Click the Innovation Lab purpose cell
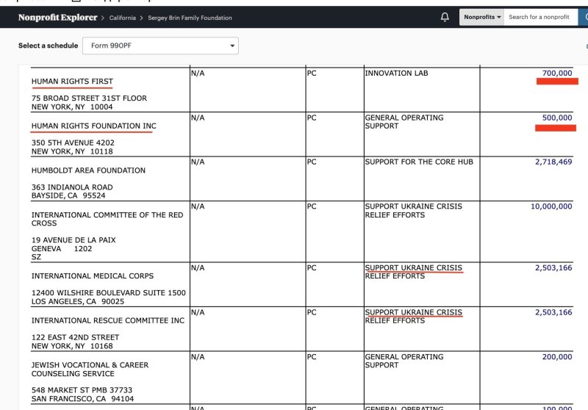Image resolution: width=588 pixels, height=410 pixels. [396, 73]
